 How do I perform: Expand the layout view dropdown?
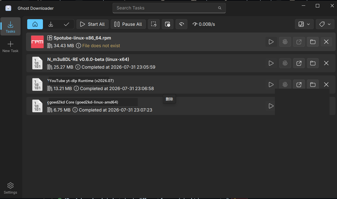point(304,24)
